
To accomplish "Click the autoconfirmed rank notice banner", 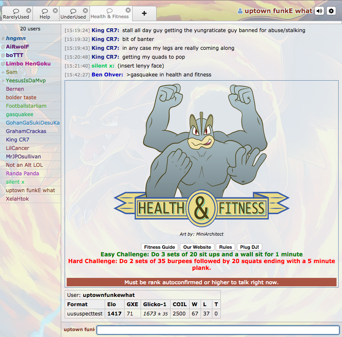I will click(x=201, y=282).
